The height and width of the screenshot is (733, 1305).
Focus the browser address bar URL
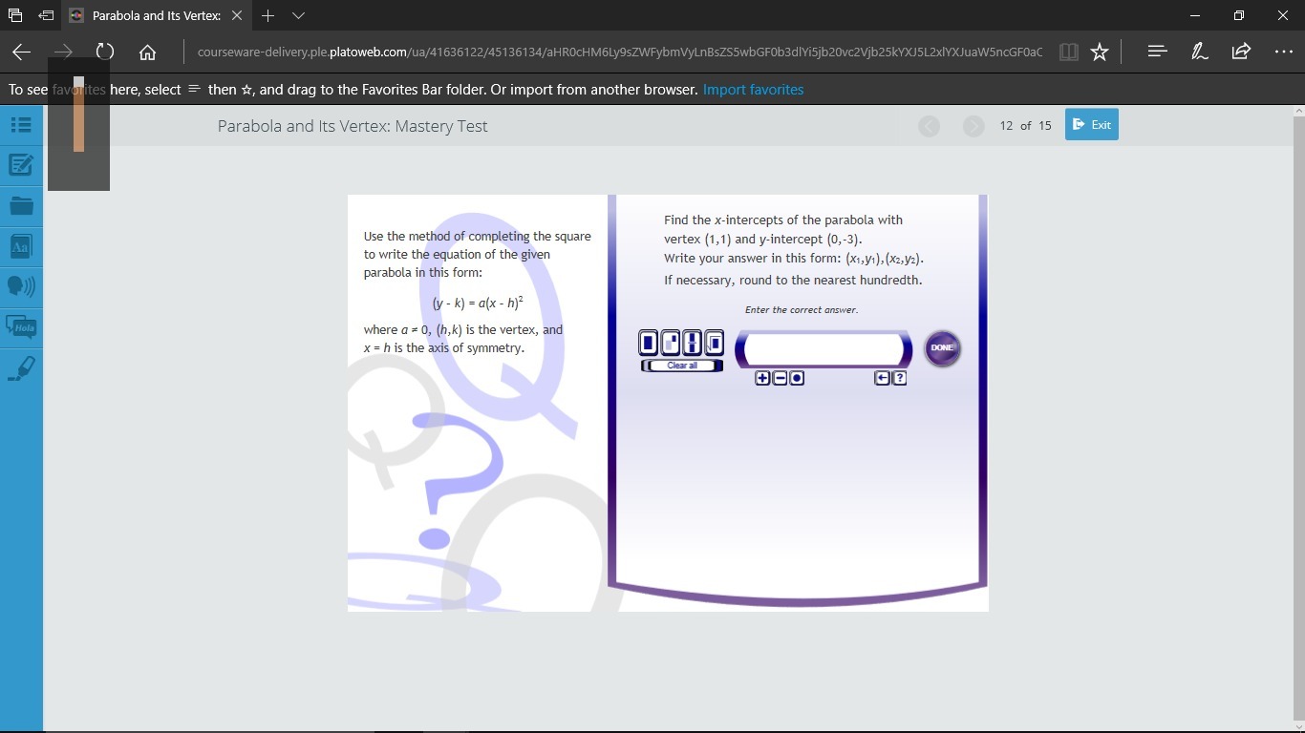[x=619, y=52]
